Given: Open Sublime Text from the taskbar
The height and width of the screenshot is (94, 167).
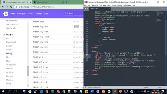Looking at the screenshot, I should tap(115, 91).
